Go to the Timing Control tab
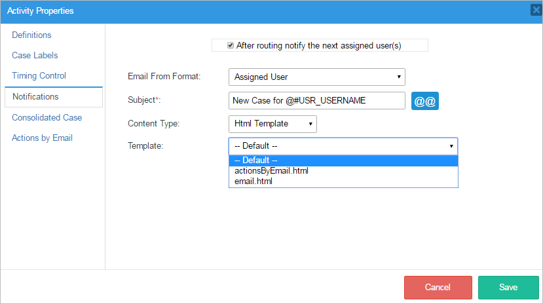Viewport: 543px width, 304px height. click(39, 76)
